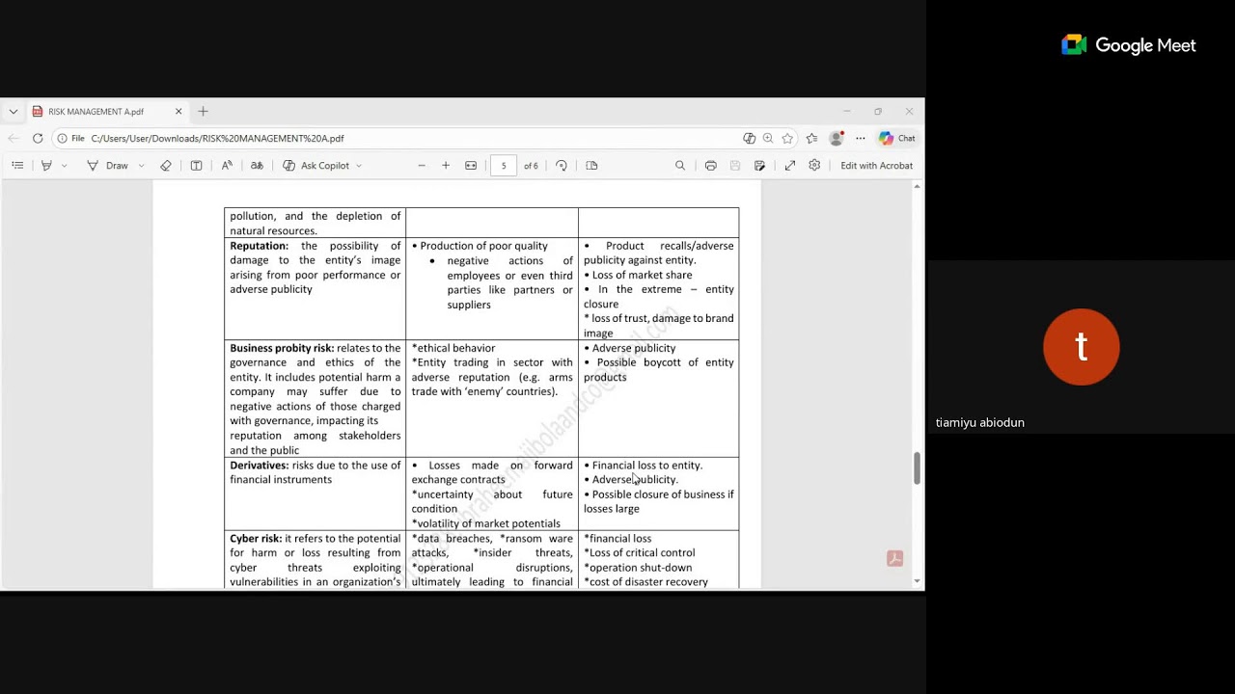Toggle Fit to width view

tap(471, 166)
